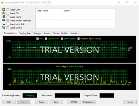Maximize the System Stability Test window
Screen dimensions: 139x106
pos(127,2)
